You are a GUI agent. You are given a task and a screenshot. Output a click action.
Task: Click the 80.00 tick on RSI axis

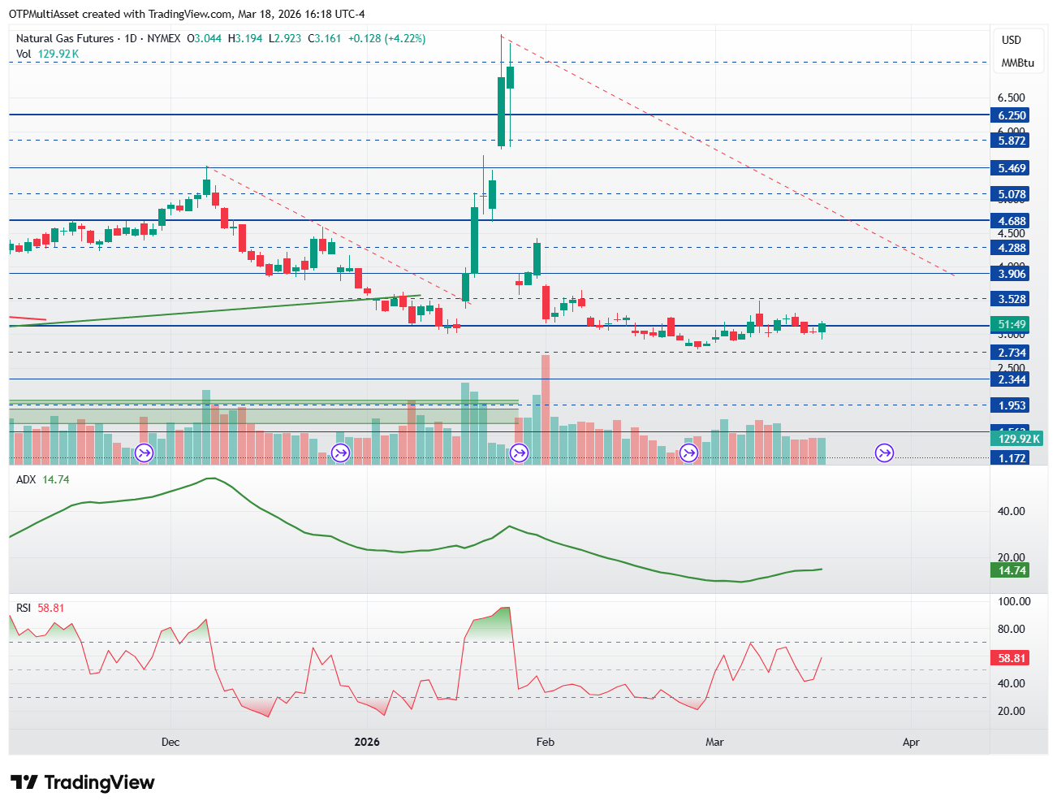click(1011, 629)
